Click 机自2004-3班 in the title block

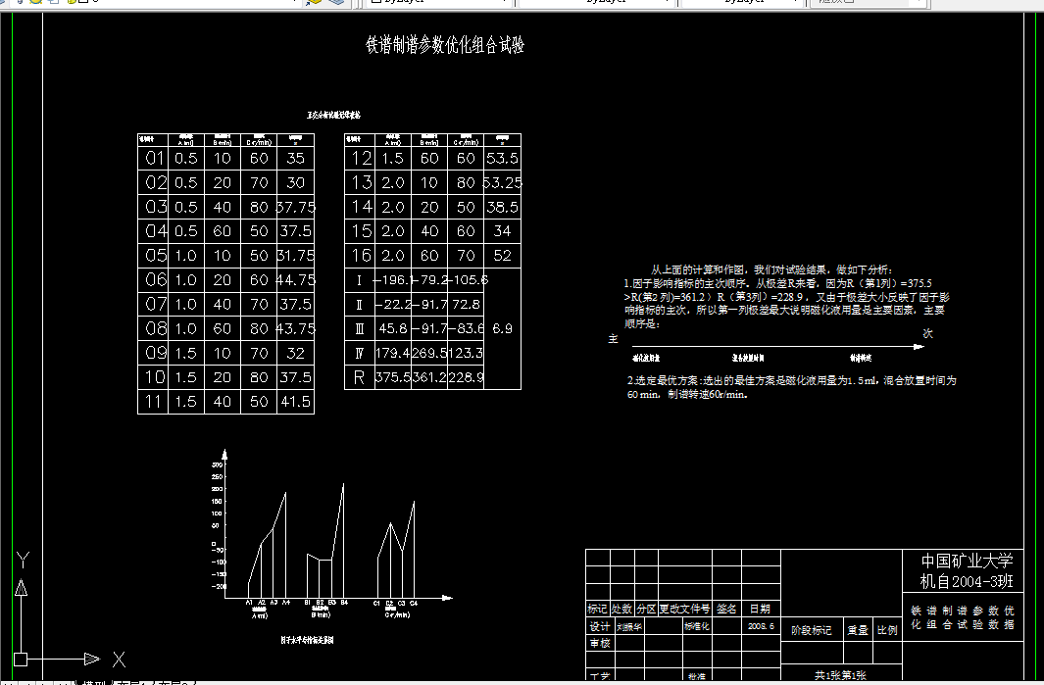click(967, 582)
